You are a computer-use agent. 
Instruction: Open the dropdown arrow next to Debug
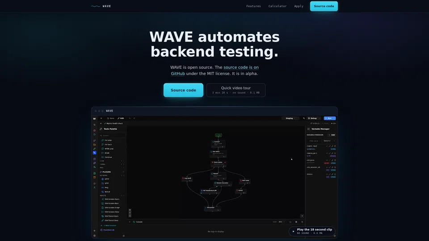(319, 118)
